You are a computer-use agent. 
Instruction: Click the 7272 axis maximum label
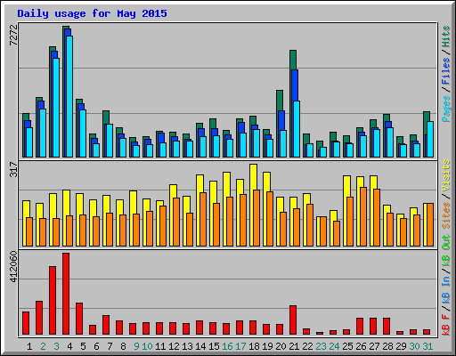click(13, 36)
